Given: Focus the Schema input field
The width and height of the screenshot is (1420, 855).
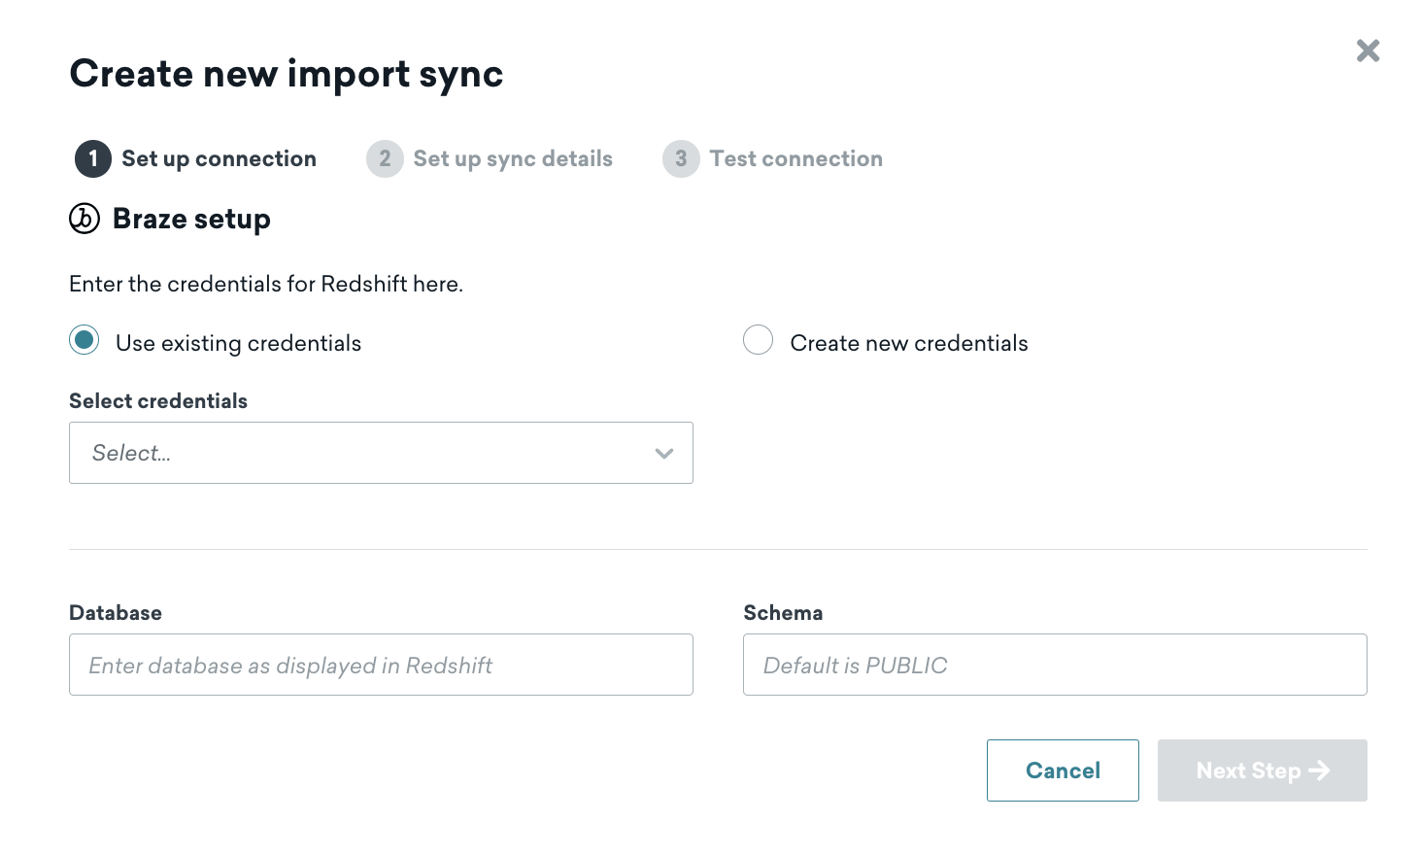Looking at the screenshot, I should (1055, 665).
